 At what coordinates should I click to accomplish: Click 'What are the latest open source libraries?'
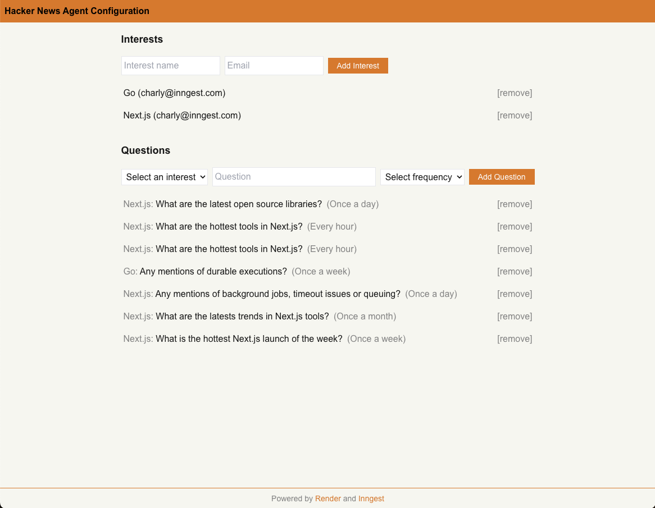tap(239, 204)
